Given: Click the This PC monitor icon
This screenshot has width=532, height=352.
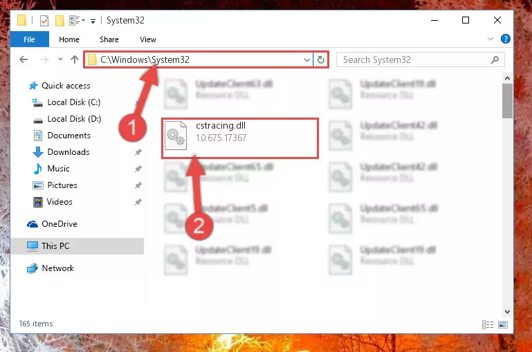Looking at the screenshot, I should 33,246.
